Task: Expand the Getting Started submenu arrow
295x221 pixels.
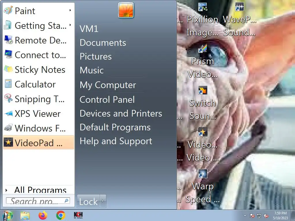Action: pos(70,25)
